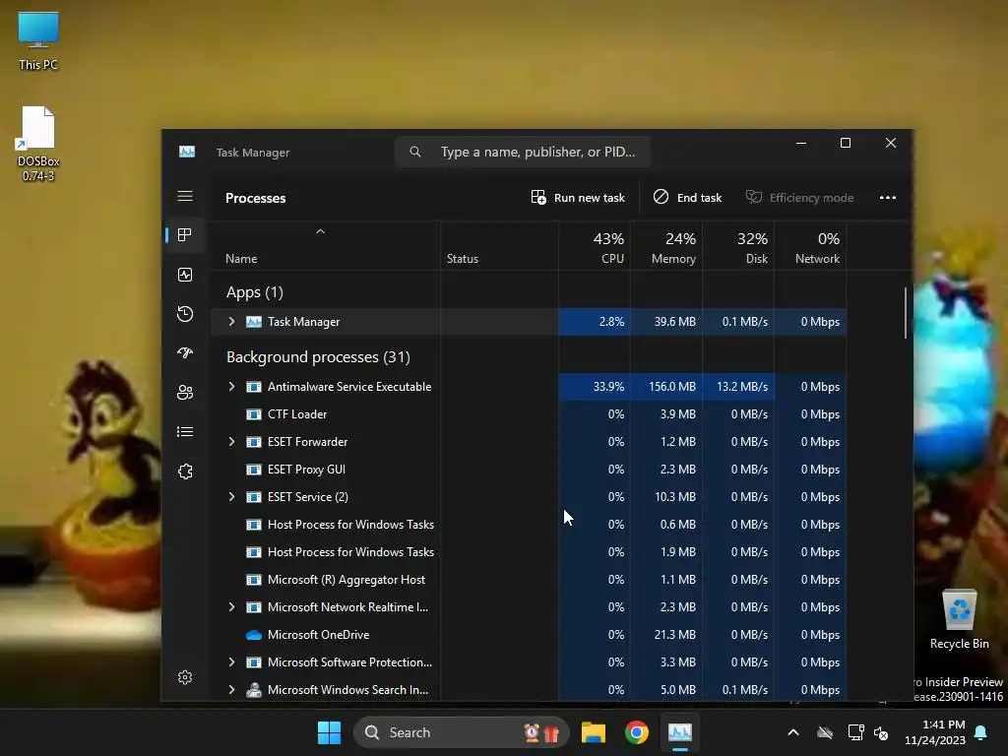Click the Task Manager title bar app icon
Viewport: 1008px width, 756px height.
pos(187,152)
